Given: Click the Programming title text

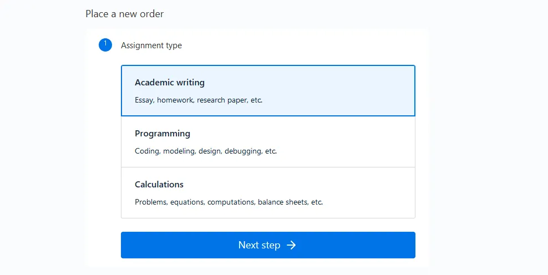Looking at the screenshot, I should (x=163, y=134).
